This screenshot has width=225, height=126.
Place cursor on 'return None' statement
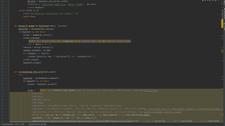pos(29,17)
